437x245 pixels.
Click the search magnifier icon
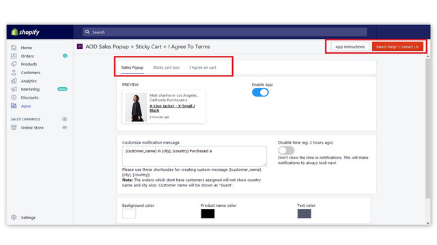(x=87, y=32)
